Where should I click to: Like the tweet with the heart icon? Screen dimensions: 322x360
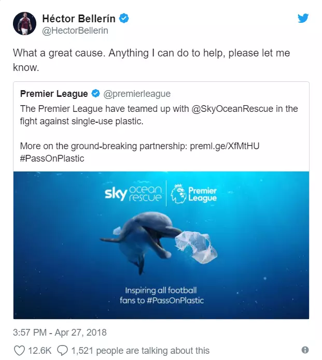[19, 351]
